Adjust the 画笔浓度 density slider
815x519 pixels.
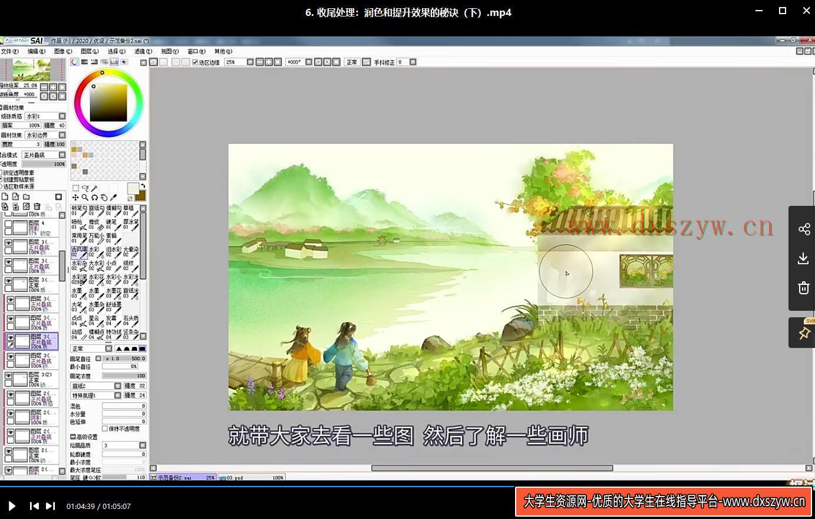click(x=124, y=376)
